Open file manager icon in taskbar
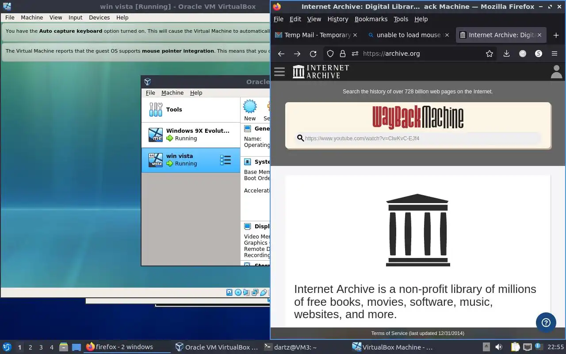The image size is (566, 354). tap(64, 347)
